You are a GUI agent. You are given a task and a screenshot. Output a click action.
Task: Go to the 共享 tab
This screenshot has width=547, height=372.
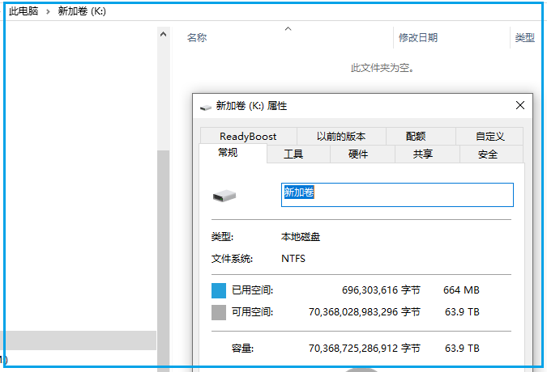pyautogui.click(x=427, y=154)
